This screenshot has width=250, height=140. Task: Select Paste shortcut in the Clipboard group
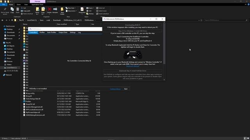click(27, 14)
